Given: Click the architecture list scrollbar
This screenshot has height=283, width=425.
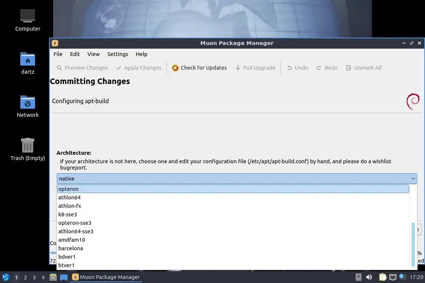Looking at the screenshot, I should [x=413, y=245].
